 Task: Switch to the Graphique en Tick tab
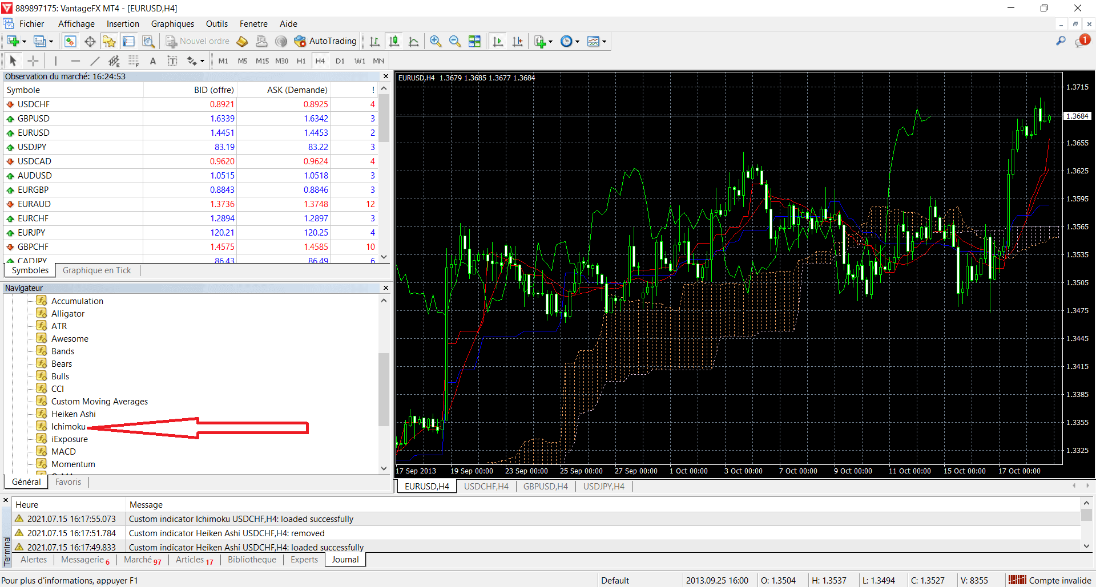(x=96, y=270)
